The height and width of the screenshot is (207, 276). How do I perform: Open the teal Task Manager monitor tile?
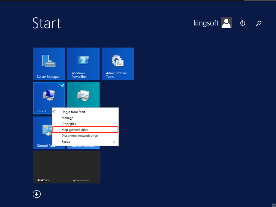click(x=83, y=95)
